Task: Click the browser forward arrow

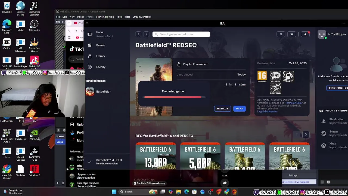Action: point(76,31)
